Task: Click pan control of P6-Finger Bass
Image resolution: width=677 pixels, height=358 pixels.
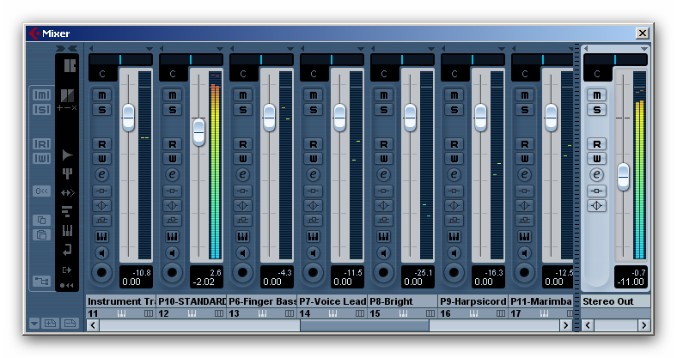Action: [262, 60]
